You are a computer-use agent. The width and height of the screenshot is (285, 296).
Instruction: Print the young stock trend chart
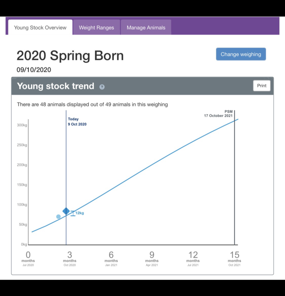pos(262,86)
